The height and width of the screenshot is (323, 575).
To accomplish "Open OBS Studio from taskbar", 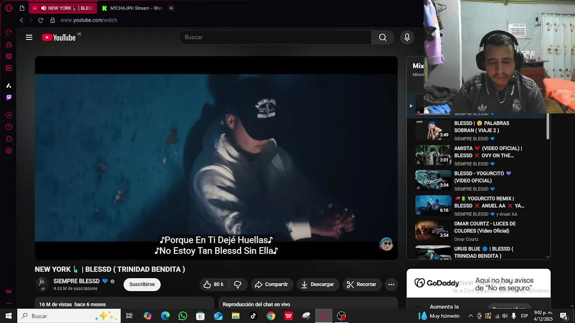I will pyautogui.click(x=342, y=316).
